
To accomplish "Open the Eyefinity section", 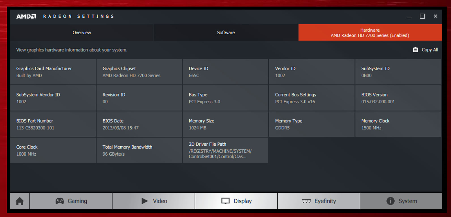I will click(x=319, y=201).
